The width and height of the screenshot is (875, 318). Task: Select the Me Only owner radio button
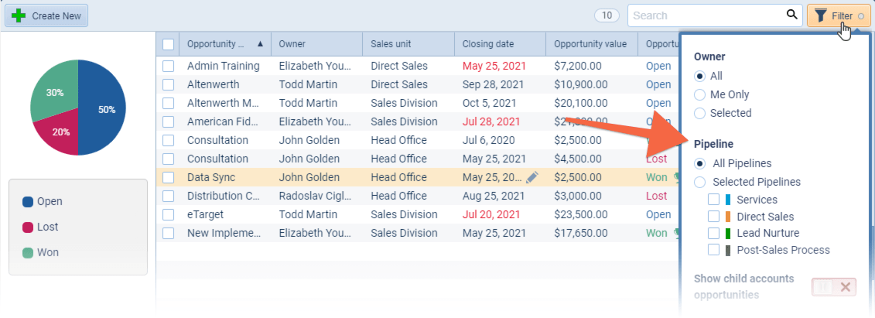pyautogui.click(x=700, y=94)
